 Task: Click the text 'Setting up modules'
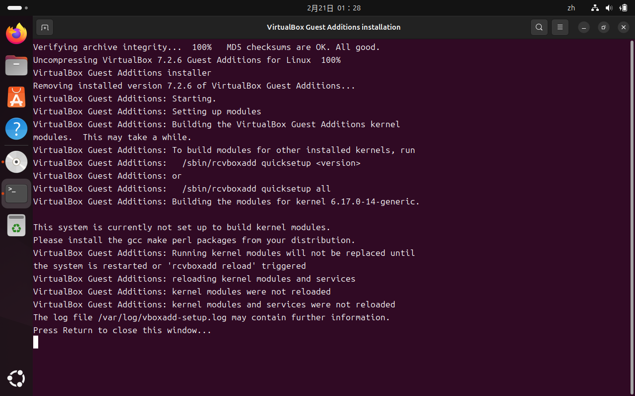pos(217,112)
